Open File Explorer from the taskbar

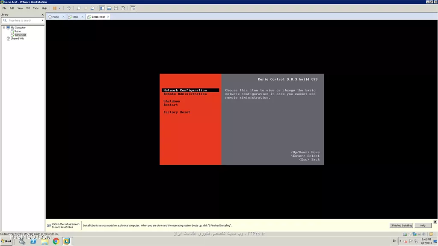(x=44, y=242)
